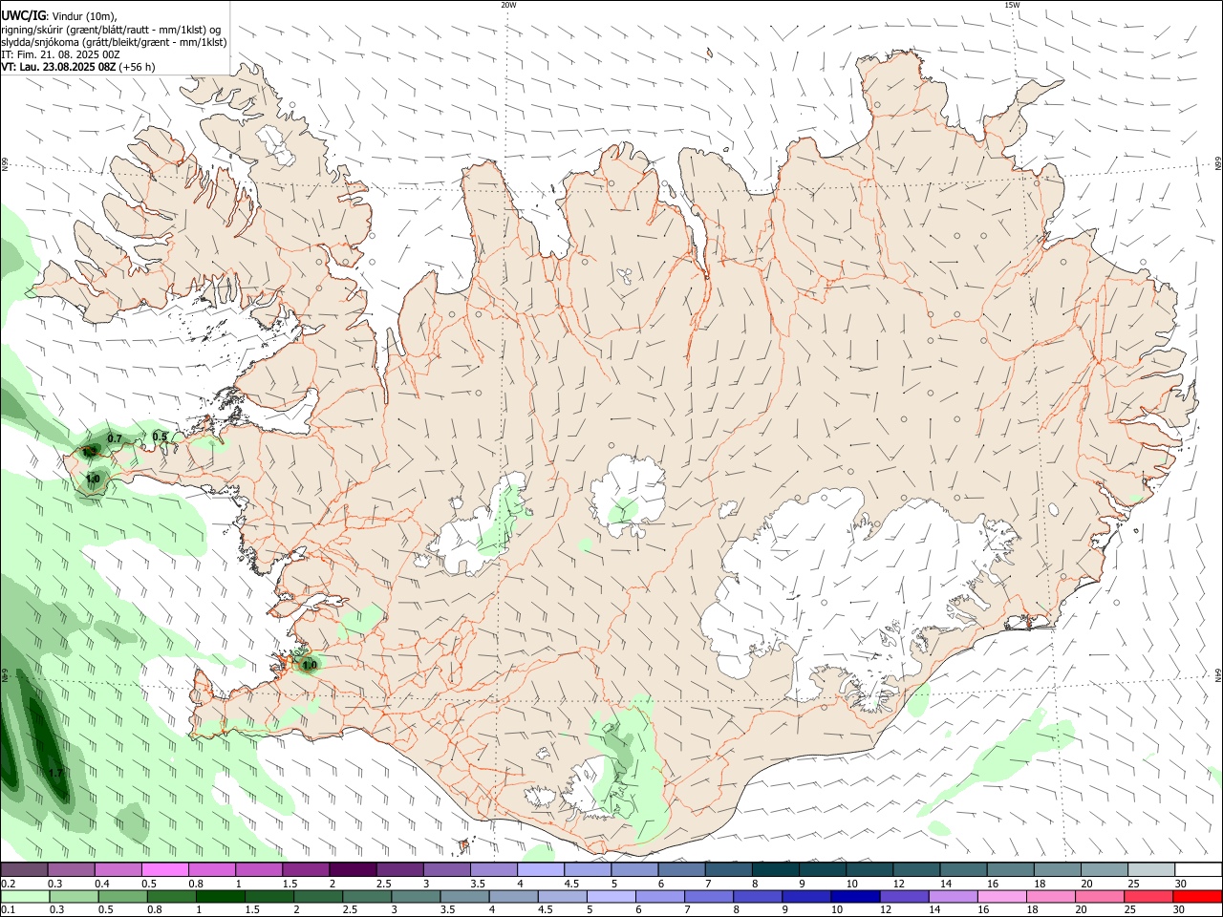Click the blue 8–9 rain legend swatch
Image resolution: width=1223 pixels, height=917 pixels.
[x=757, y=897]
